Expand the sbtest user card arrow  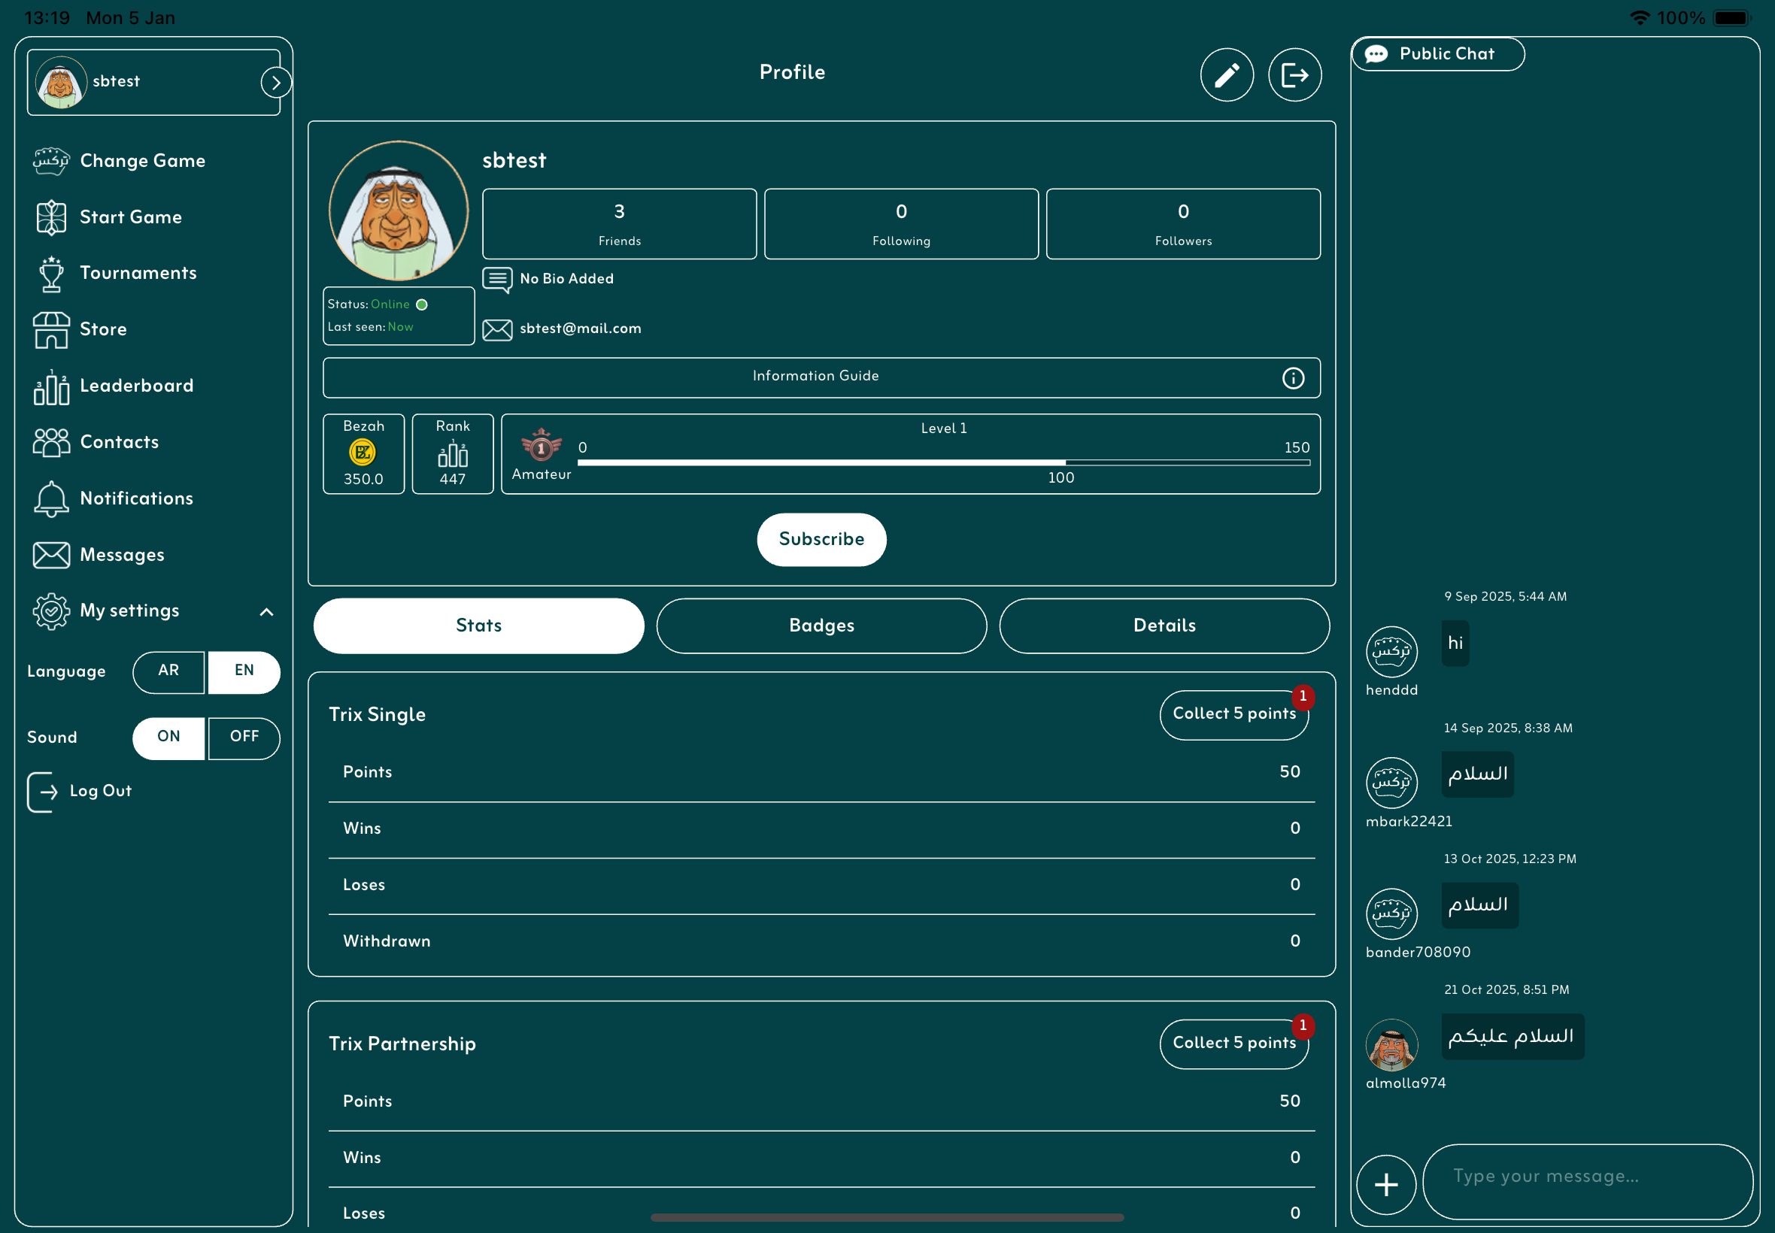(x=276, y=83)
